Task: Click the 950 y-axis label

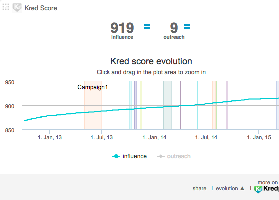Action: [x=10, y=82]
